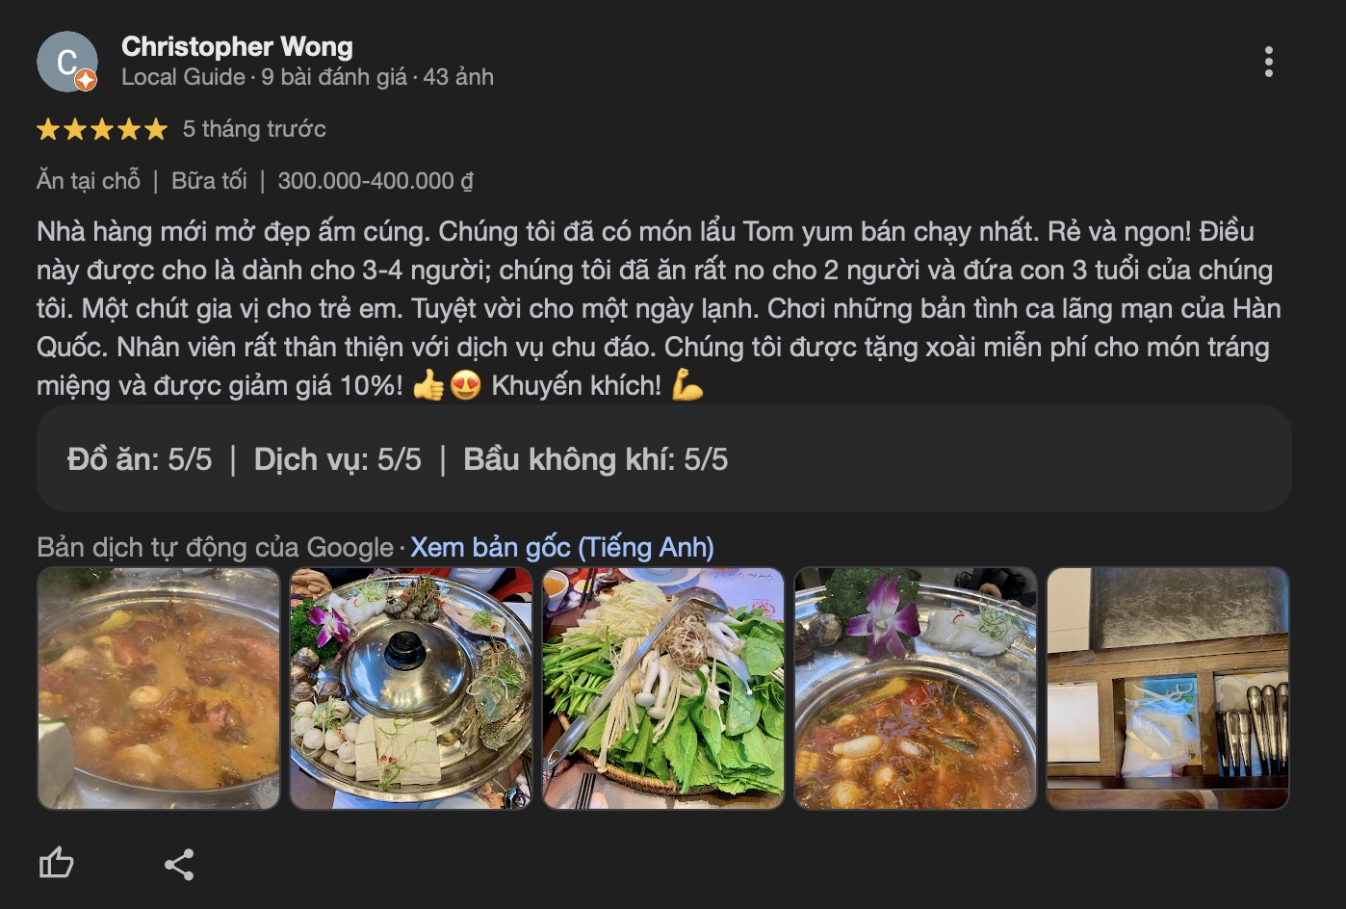This screenshot has height=909, width=1346.
Task: Open the red soup with purple orchid photo
Action: 916,688
